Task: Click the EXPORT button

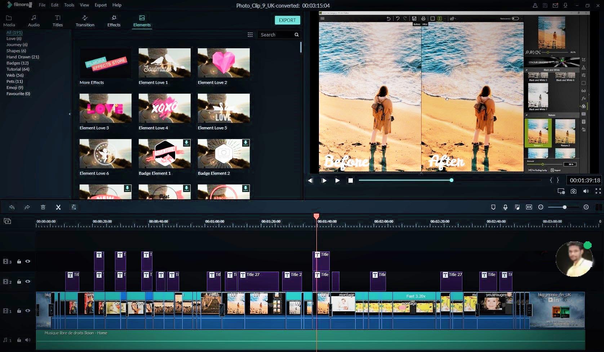Action: 287,20
